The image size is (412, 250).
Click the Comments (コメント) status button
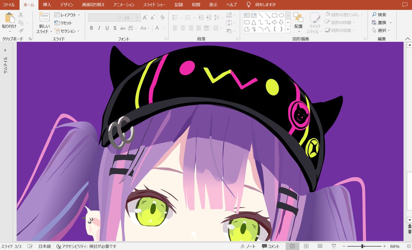(x=271, y=246)
